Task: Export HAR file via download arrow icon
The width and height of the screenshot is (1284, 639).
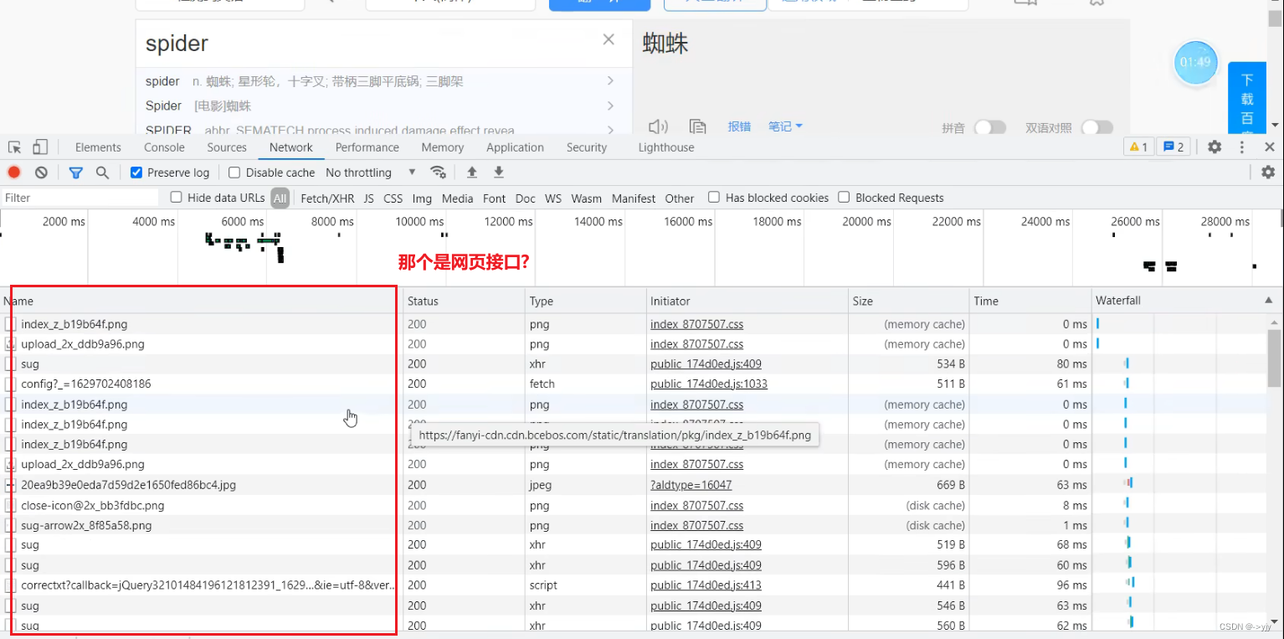Action: pos(498,173)
